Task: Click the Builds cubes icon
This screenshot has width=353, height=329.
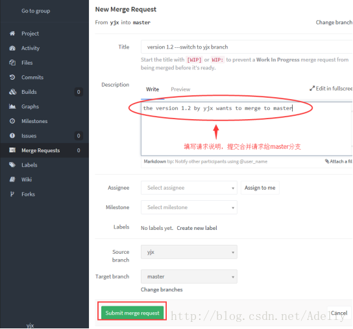Action: coord(12,92)
